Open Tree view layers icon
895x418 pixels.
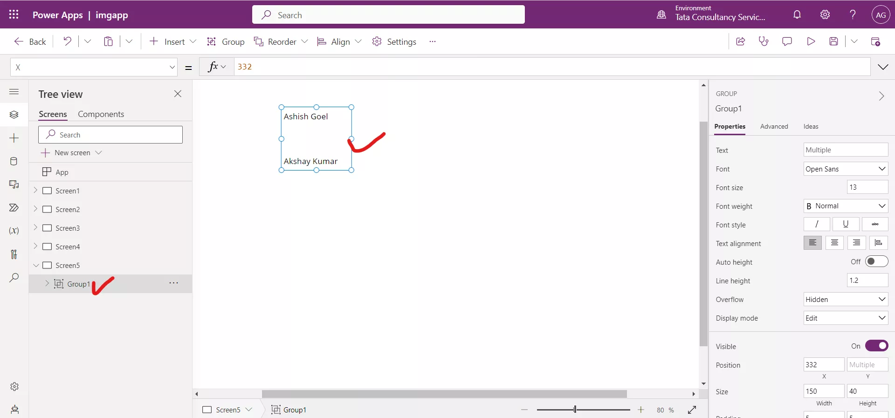14,115
